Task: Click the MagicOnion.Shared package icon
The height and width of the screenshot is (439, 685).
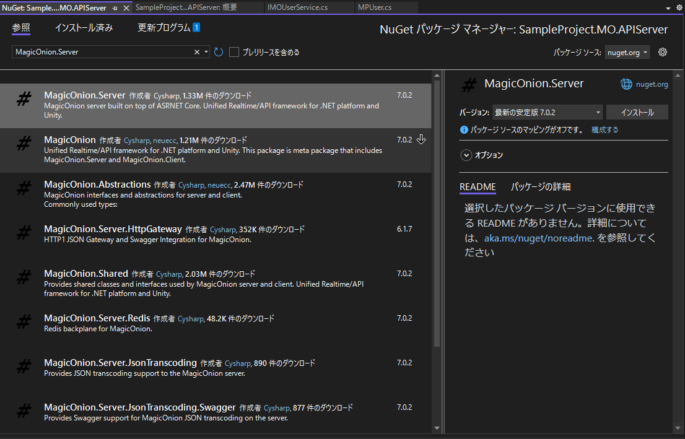Action: tap(24, 277)
